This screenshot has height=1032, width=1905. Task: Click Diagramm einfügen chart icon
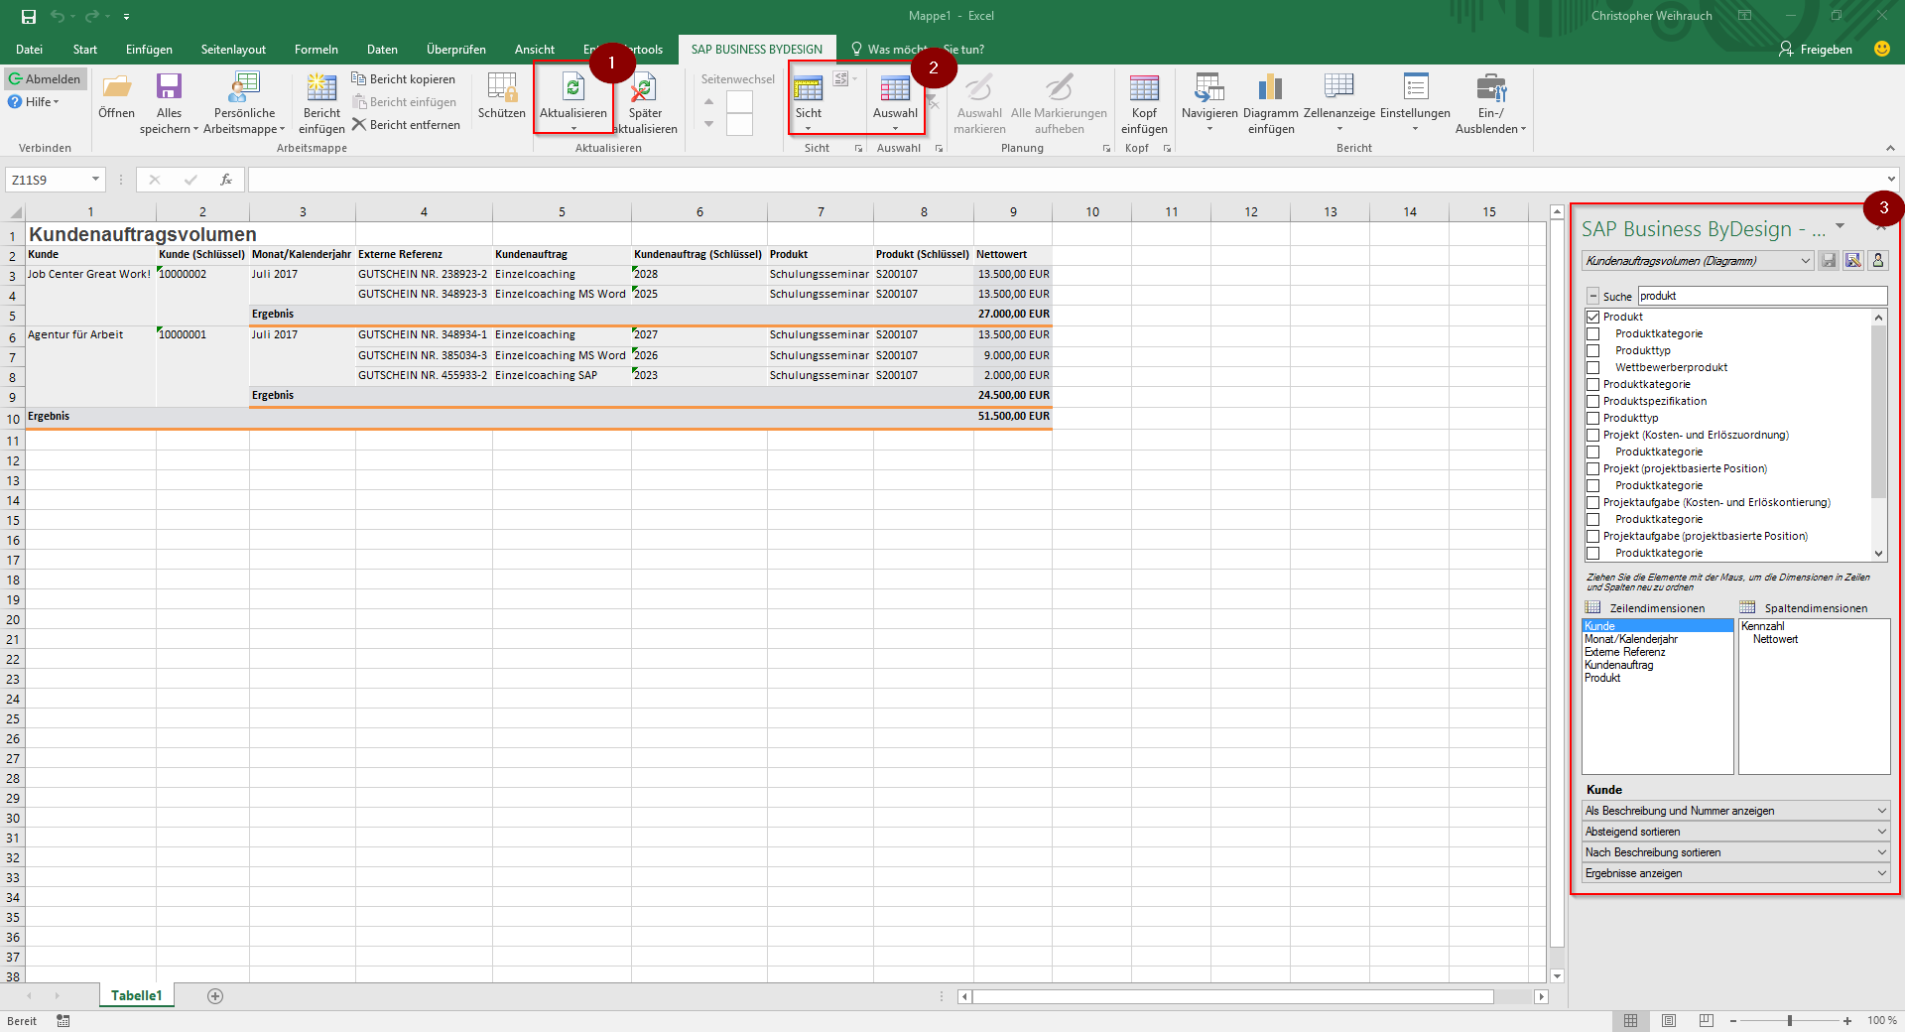click(1270, 87)
